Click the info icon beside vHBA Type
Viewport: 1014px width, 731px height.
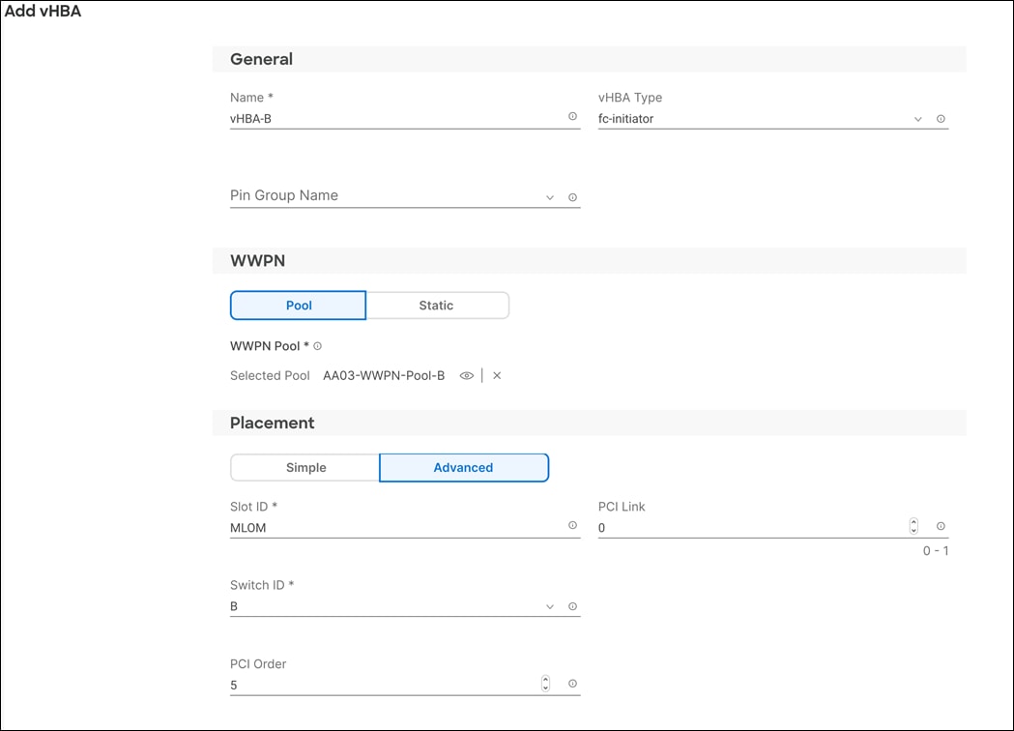pyautogui.click(x=940, y=118)
